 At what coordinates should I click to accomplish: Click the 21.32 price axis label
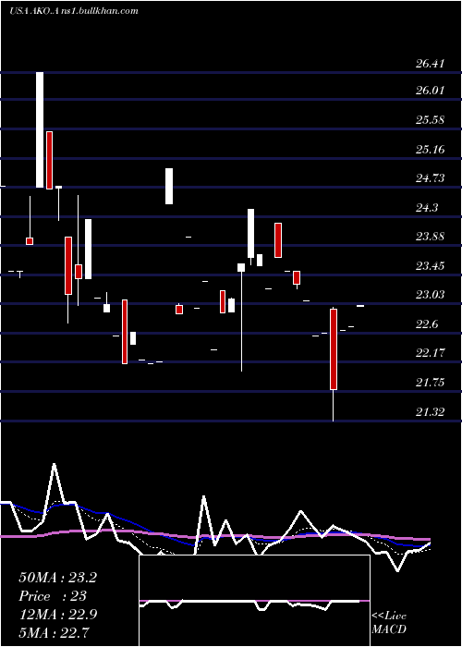point(431,411)
